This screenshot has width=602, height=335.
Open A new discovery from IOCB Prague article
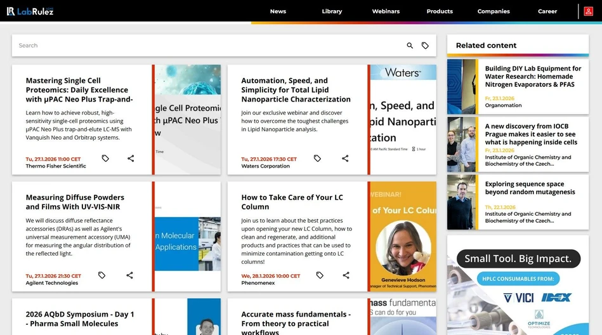coord(531,134)
